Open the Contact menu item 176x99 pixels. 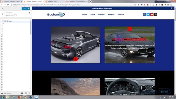pyautogui.click(x=121, y=15)
